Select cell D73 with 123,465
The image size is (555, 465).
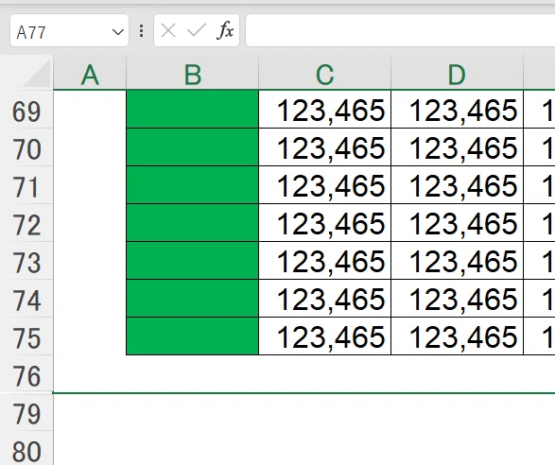457,261
